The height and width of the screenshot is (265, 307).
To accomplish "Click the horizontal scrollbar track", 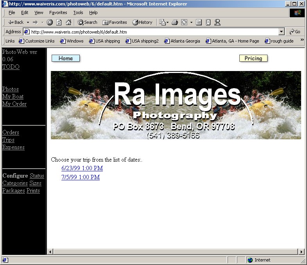I will [176, 252].
